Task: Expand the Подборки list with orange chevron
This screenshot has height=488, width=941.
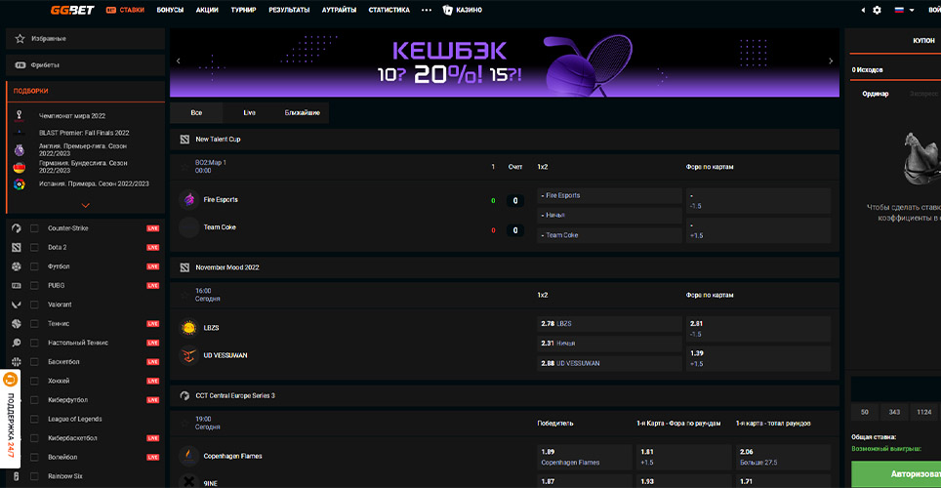Action: coord(86,205)
